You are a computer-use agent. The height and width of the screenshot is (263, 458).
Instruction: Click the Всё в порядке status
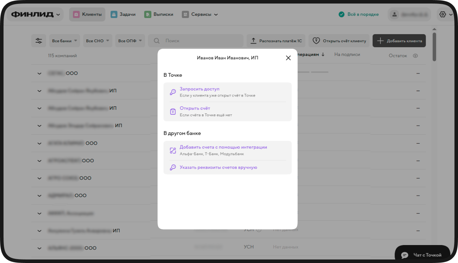pyautogui.click(x=359, y=14)
